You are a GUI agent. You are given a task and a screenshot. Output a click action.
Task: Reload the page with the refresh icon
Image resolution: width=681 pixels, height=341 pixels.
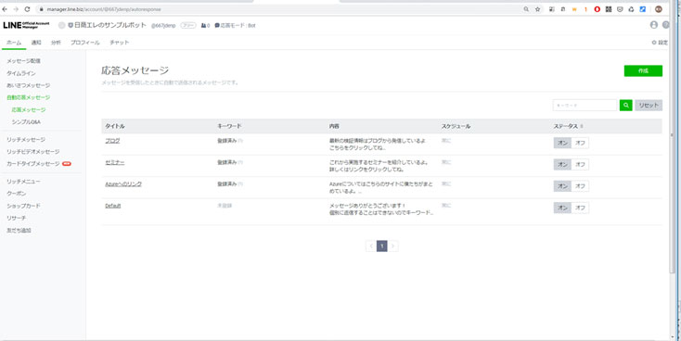[27, 9]
